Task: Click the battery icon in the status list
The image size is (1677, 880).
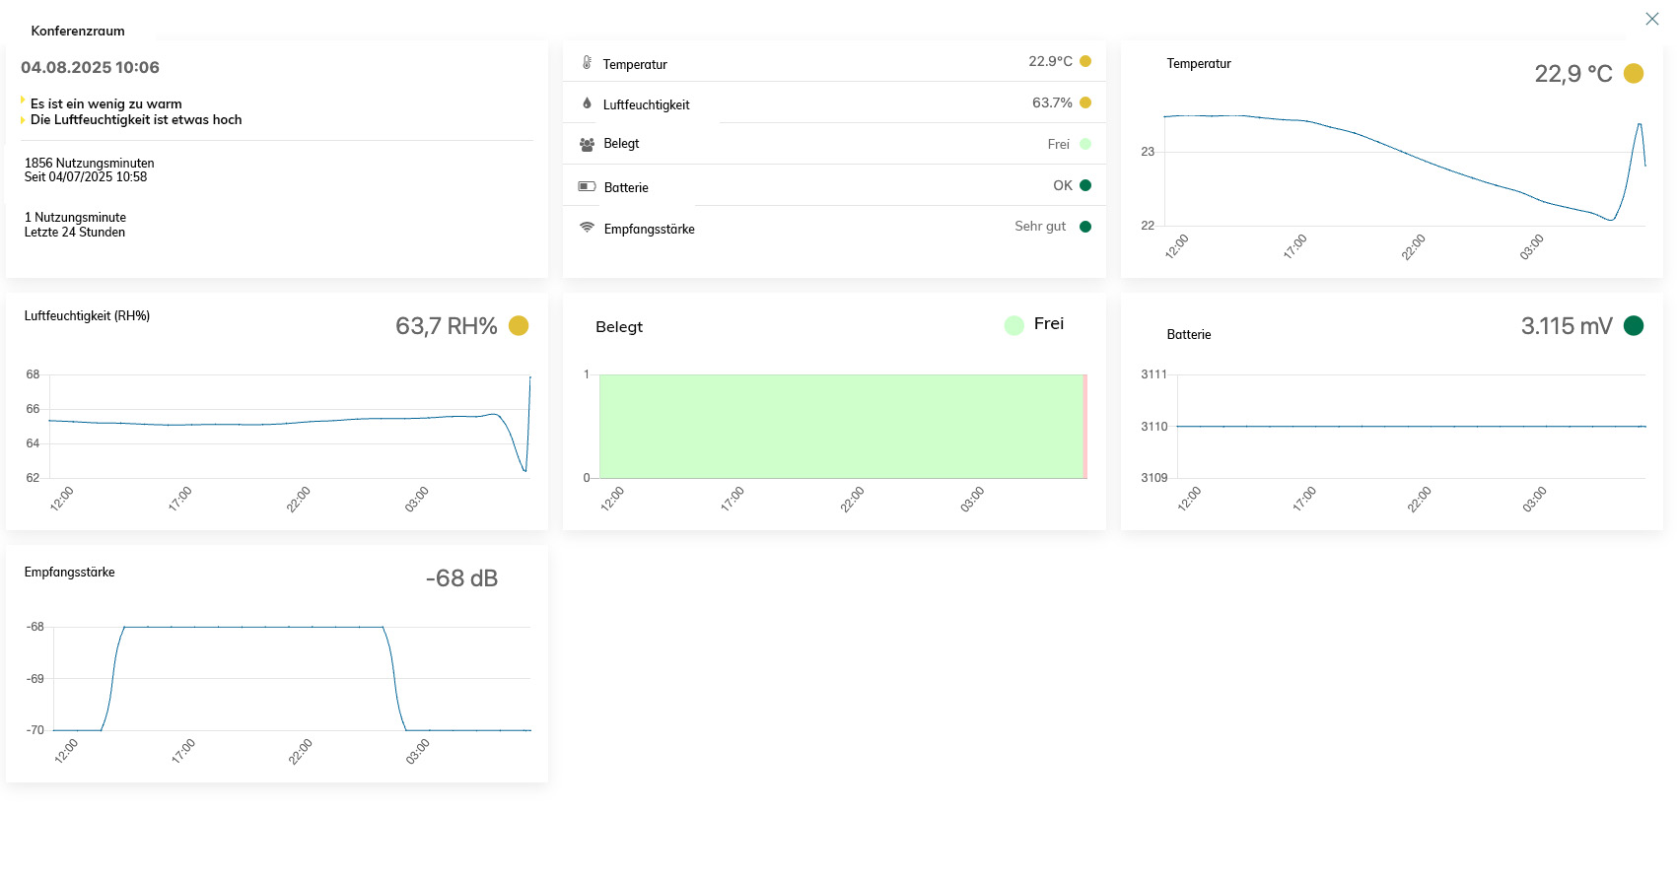Action: (x=587, y=186)
